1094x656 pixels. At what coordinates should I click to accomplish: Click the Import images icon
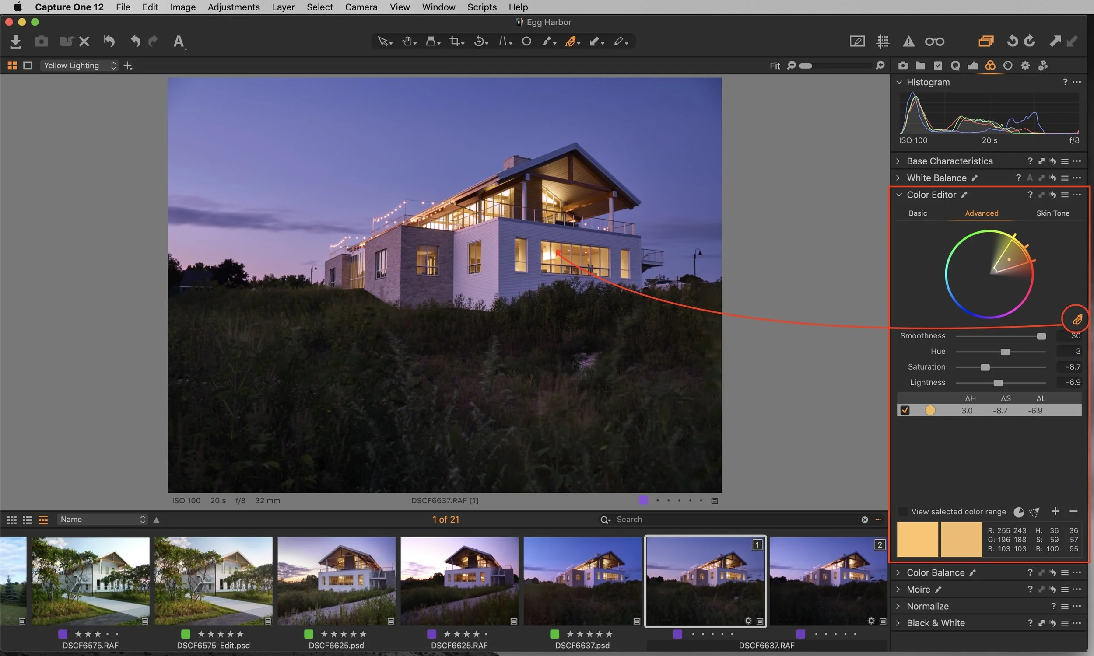15,42
